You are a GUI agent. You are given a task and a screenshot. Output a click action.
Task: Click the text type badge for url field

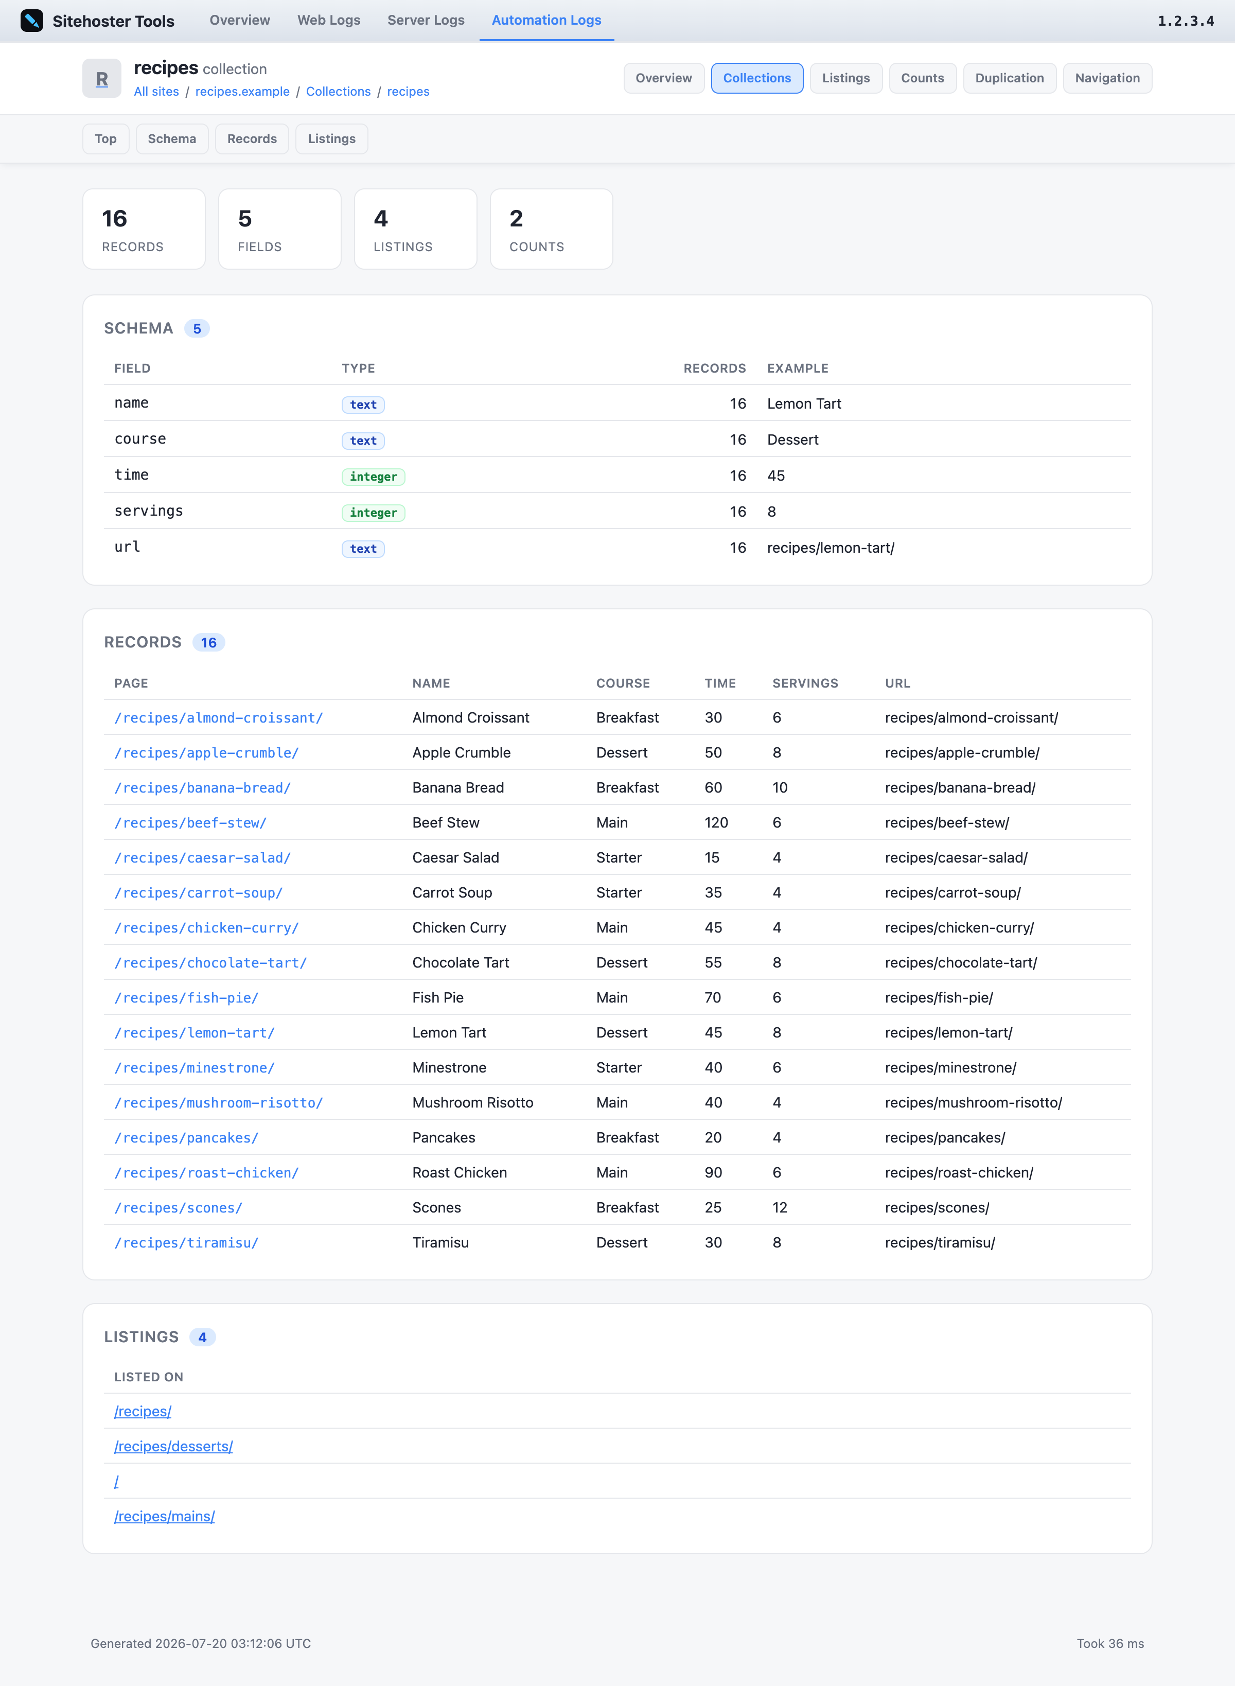click(x=363, y=548)
